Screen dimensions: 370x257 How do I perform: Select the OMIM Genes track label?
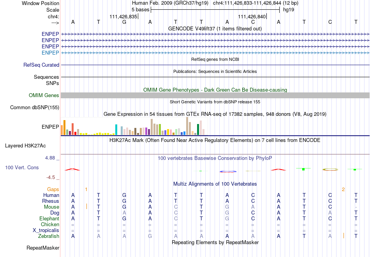[44, 95]
